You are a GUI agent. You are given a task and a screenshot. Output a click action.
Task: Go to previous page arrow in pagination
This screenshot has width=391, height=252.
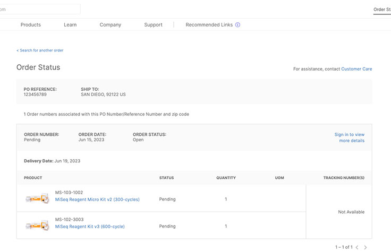coord(357,247)
